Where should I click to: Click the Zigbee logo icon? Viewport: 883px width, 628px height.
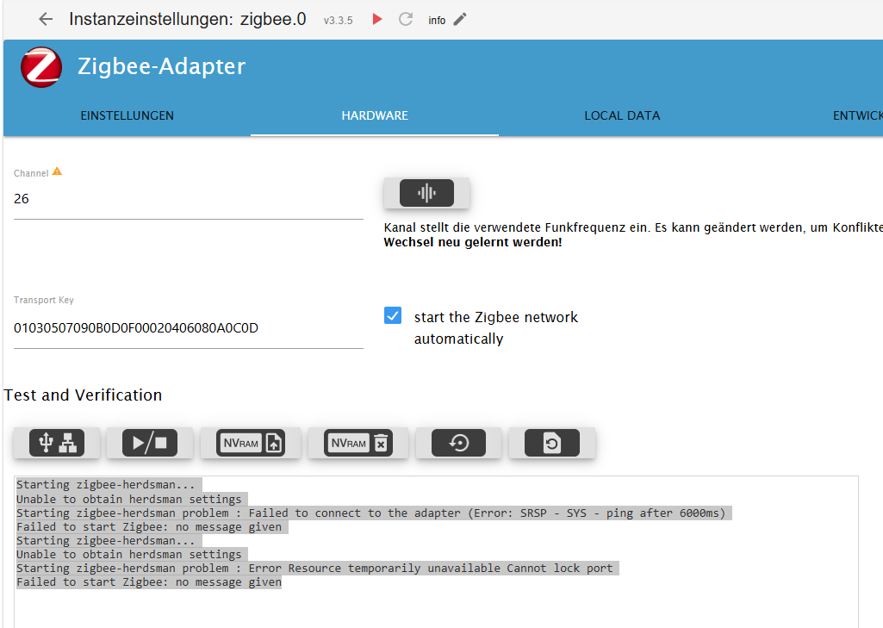[x=41, y=67]
